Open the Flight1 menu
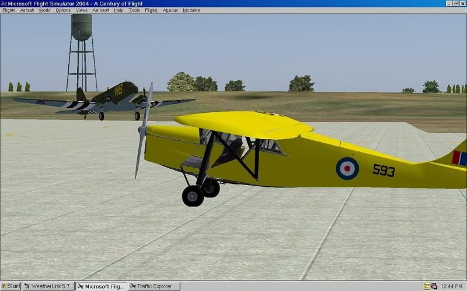The image size is (467, 291). (151, 10)
